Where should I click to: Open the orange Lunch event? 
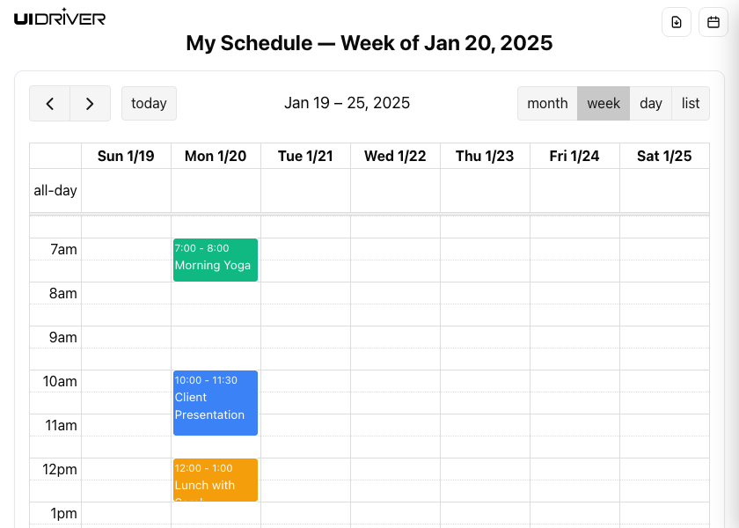coord(216,480)
